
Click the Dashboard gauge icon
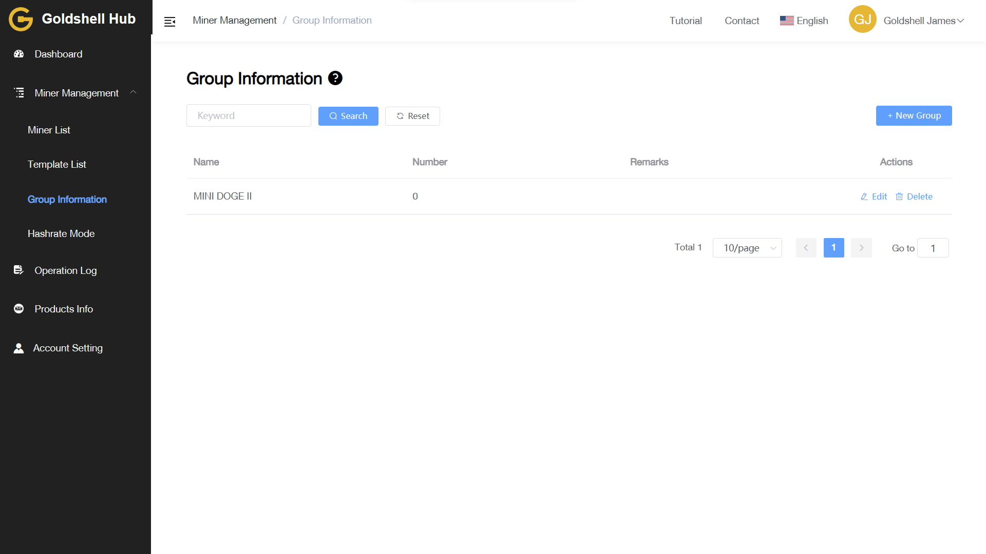pos(19,54)
